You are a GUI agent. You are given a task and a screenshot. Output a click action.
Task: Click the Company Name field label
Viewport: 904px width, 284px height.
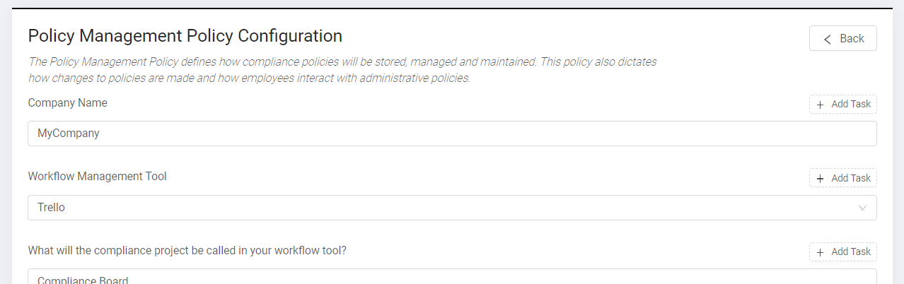tap(68, 103)
